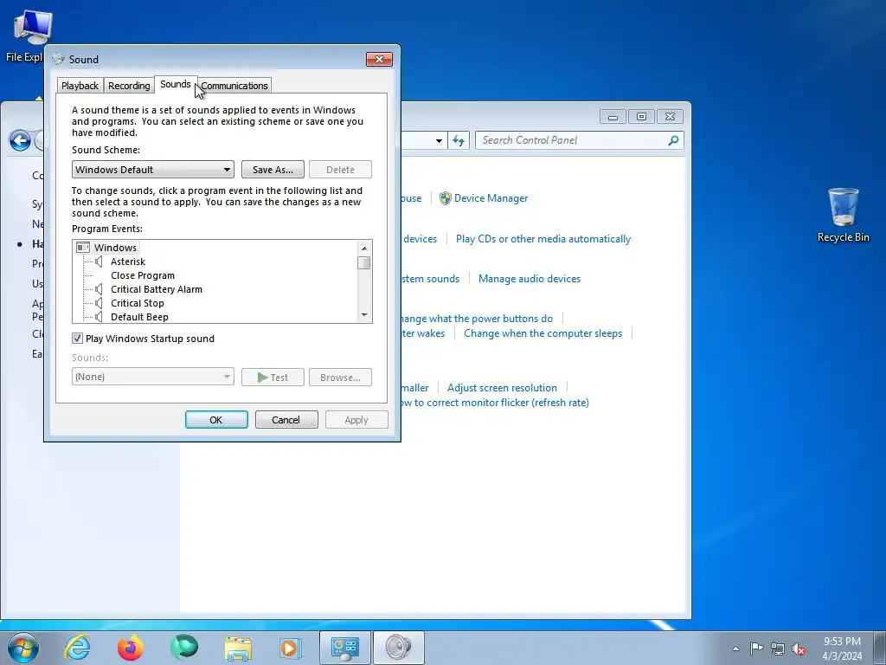This screenshot has height=665, width=886.
Task: Cancel the Sound dialog
Action: click(x=286, y=420)
